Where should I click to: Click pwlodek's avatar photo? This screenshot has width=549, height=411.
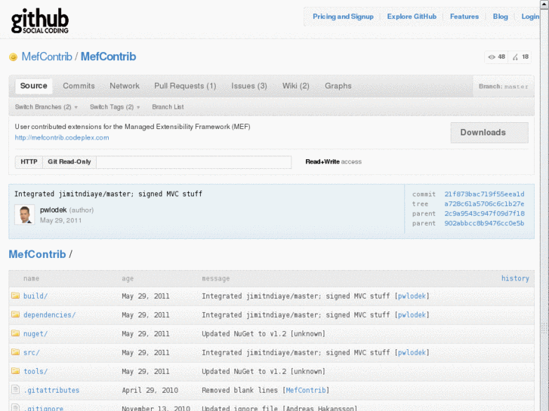tap(24, 214)
